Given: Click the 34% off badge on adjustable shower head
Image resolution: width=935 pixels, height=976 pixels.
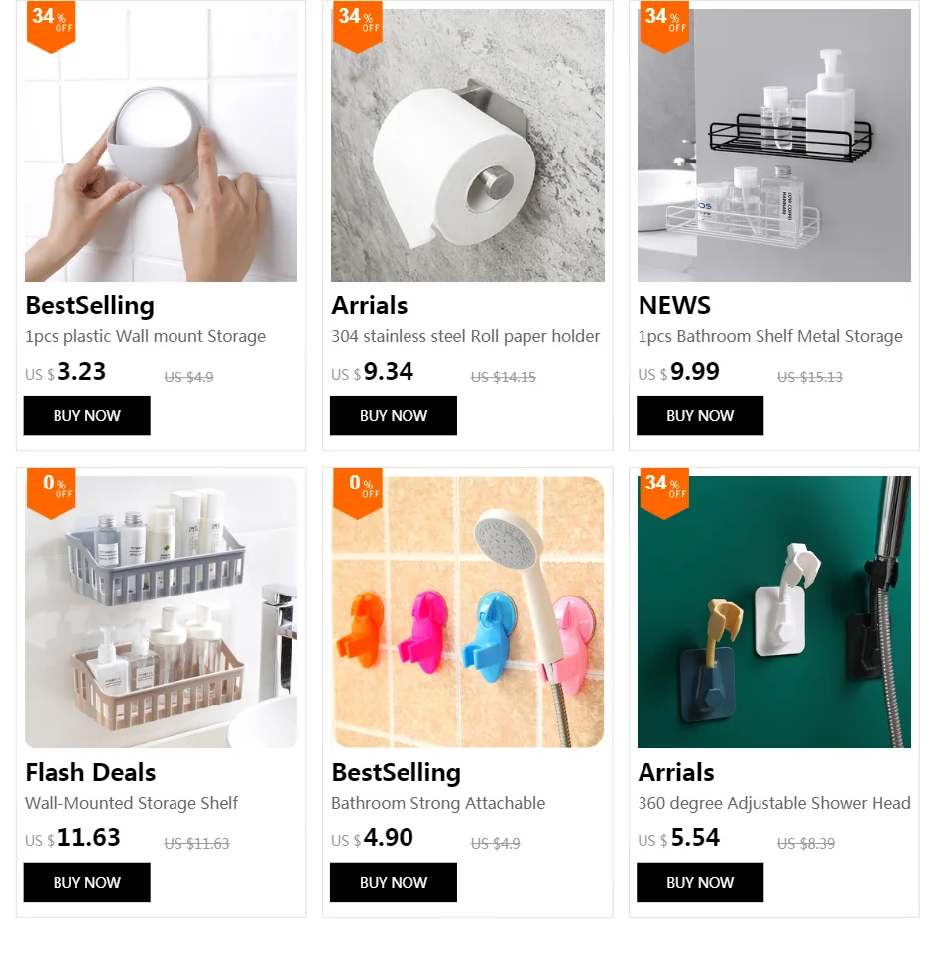Looking at the screenshot, I should tap(664, 493).
